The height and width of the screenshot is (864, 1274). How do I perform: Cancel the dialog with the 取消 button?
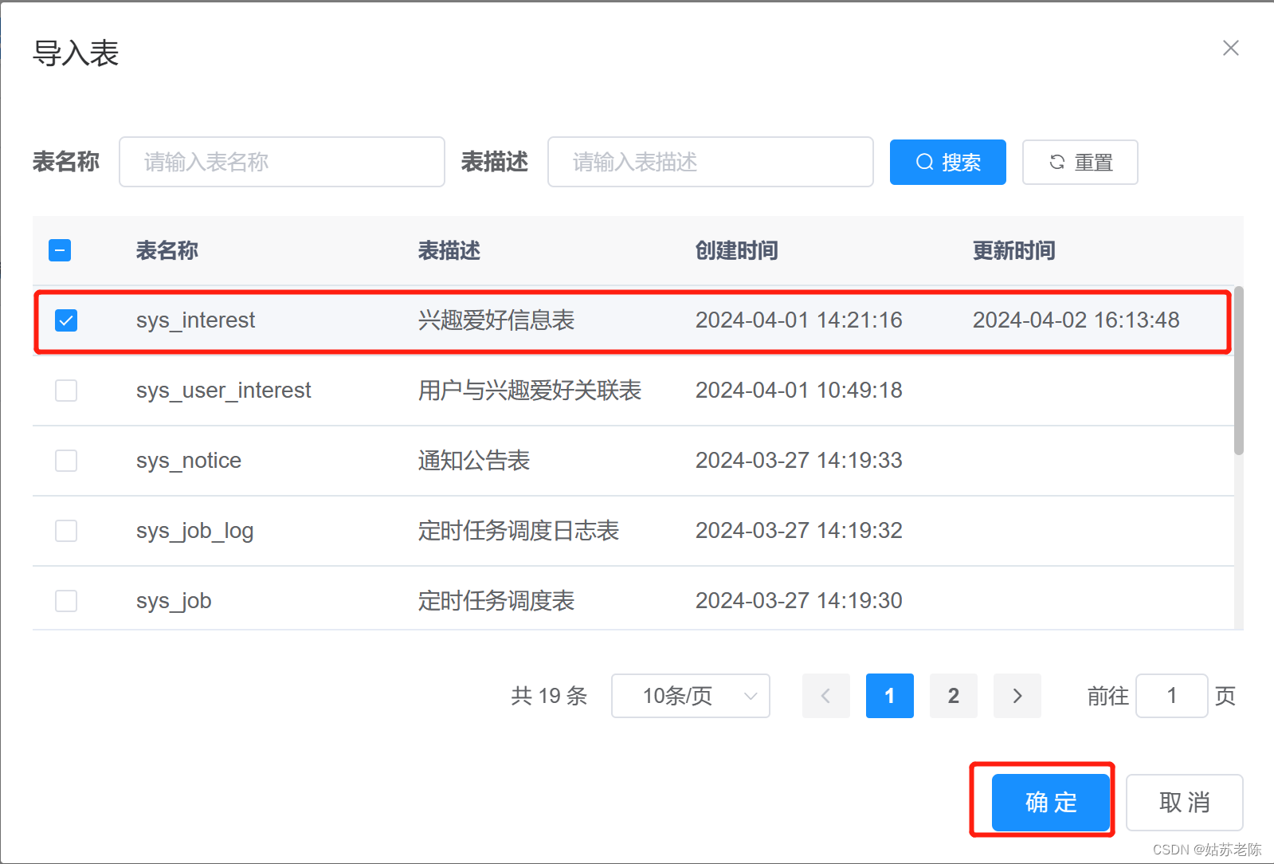pyautogui.click(x=1185, y=802)
